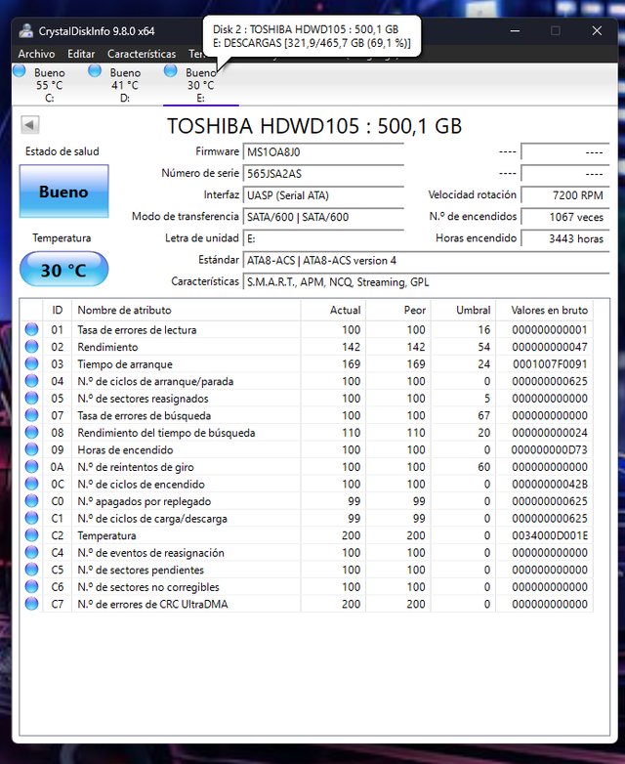The height and width of the screenshot is (764, 625).
Task: Click the Bueno health status button
Action: [x=63, y=191]
